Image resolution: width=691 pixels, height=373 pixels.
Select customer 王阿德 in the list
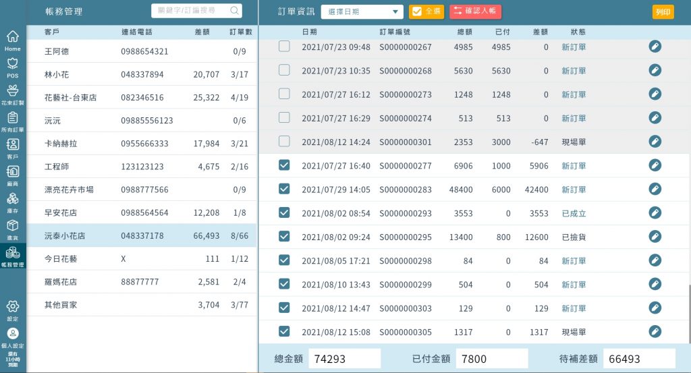coord(142,51)
